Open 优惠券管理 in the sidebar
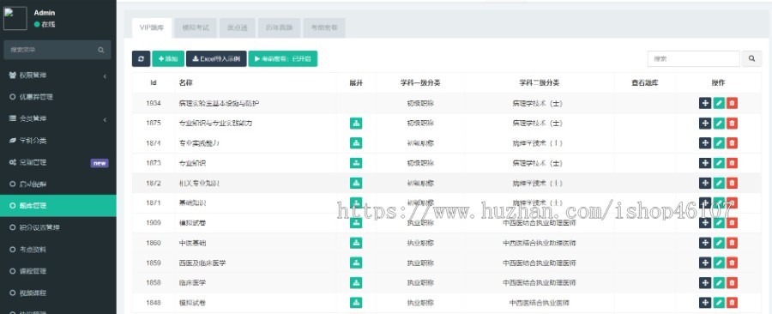Image resolution: width=772 pixels, height=314 pixels. pyautogui.click(x=58, y=97)
